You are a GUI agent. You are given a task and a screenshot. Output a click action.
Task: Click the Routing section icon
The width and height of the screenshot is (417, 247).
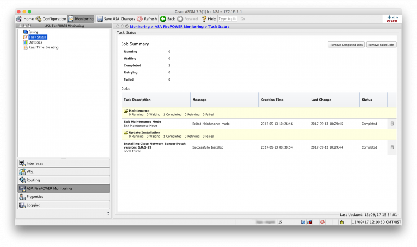click(x=22, y=180)
